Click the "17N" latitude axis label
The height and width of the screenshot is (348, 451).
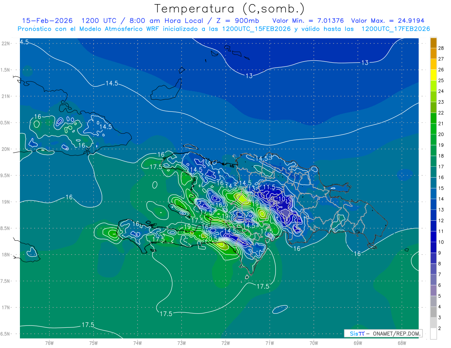pyautogui.click(x=6, y=307)
